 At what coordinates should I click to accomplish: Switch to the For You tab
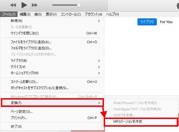[x=166, y=22]
